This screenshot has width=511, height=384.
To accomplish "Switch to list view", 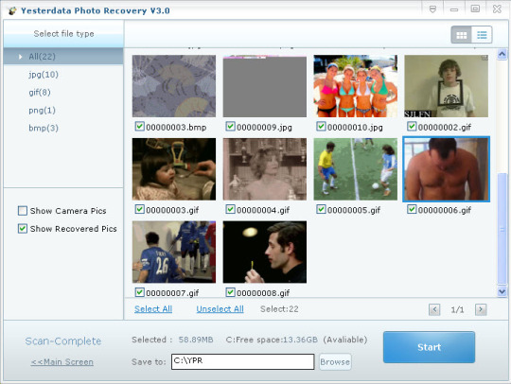I will [x=482, y=35].
